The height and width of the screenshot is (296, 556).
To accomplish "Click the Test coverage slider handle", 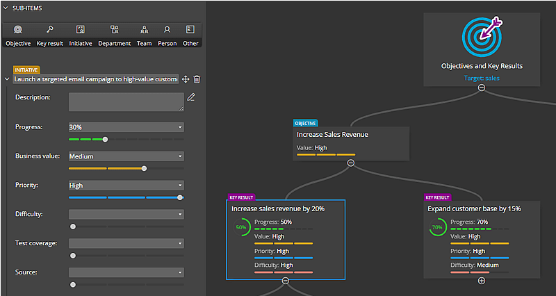I will click(x=73, y=256).
